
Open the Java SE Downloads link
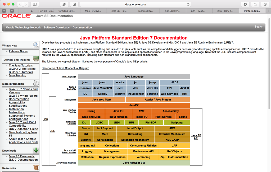coord(22,156)
